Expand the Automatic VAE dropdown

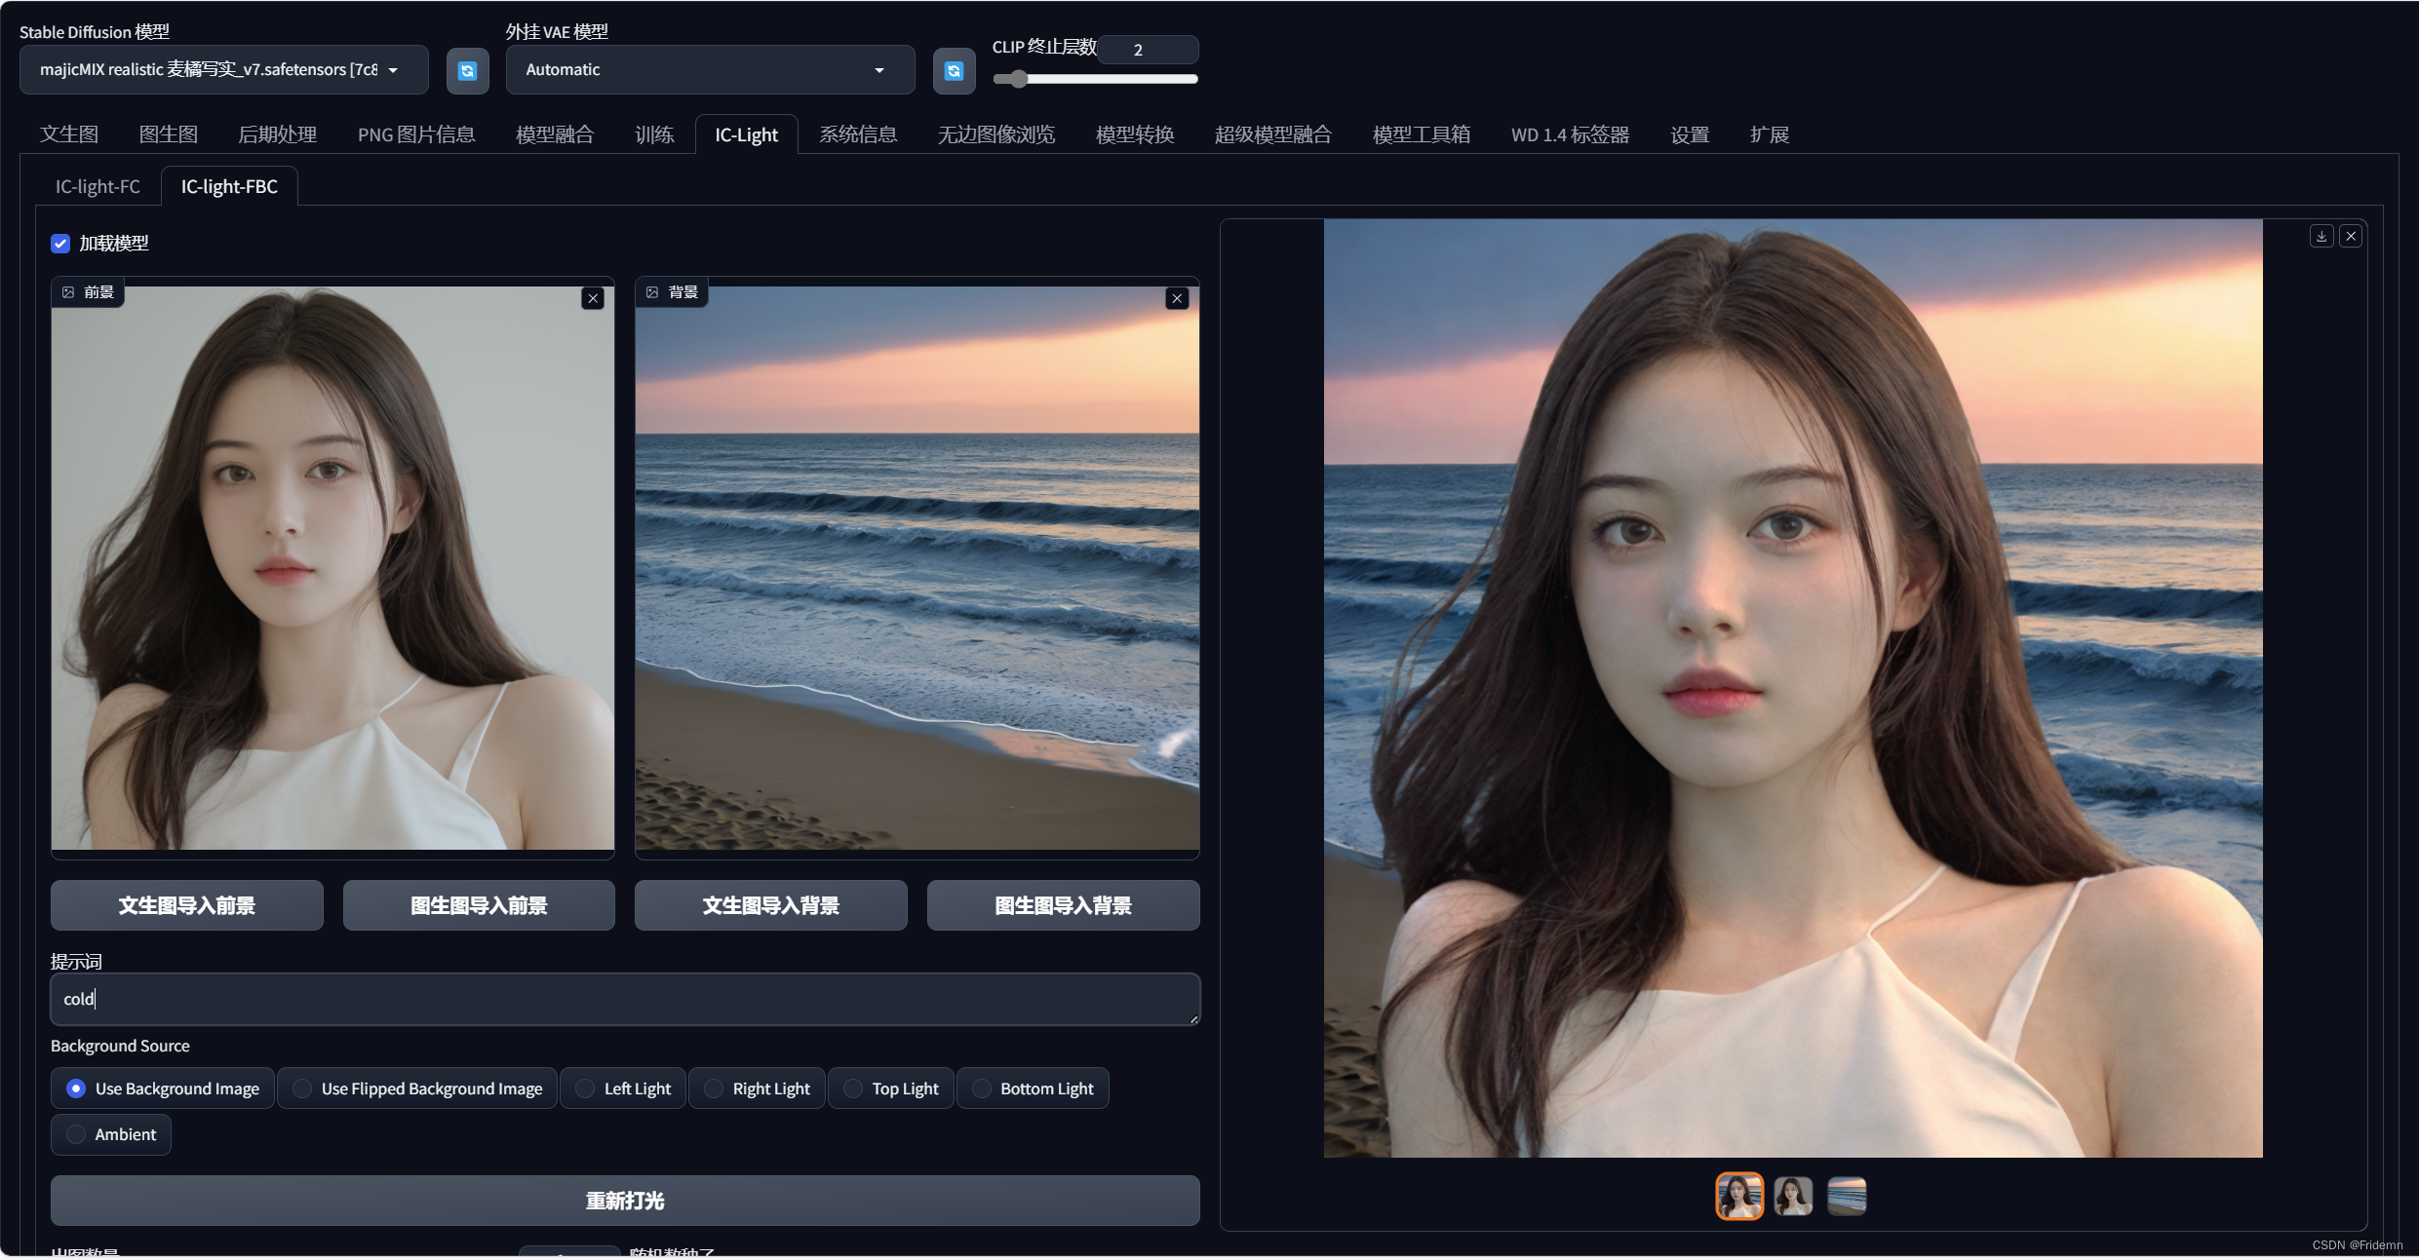pyautogui.click(x=709, y=70)
